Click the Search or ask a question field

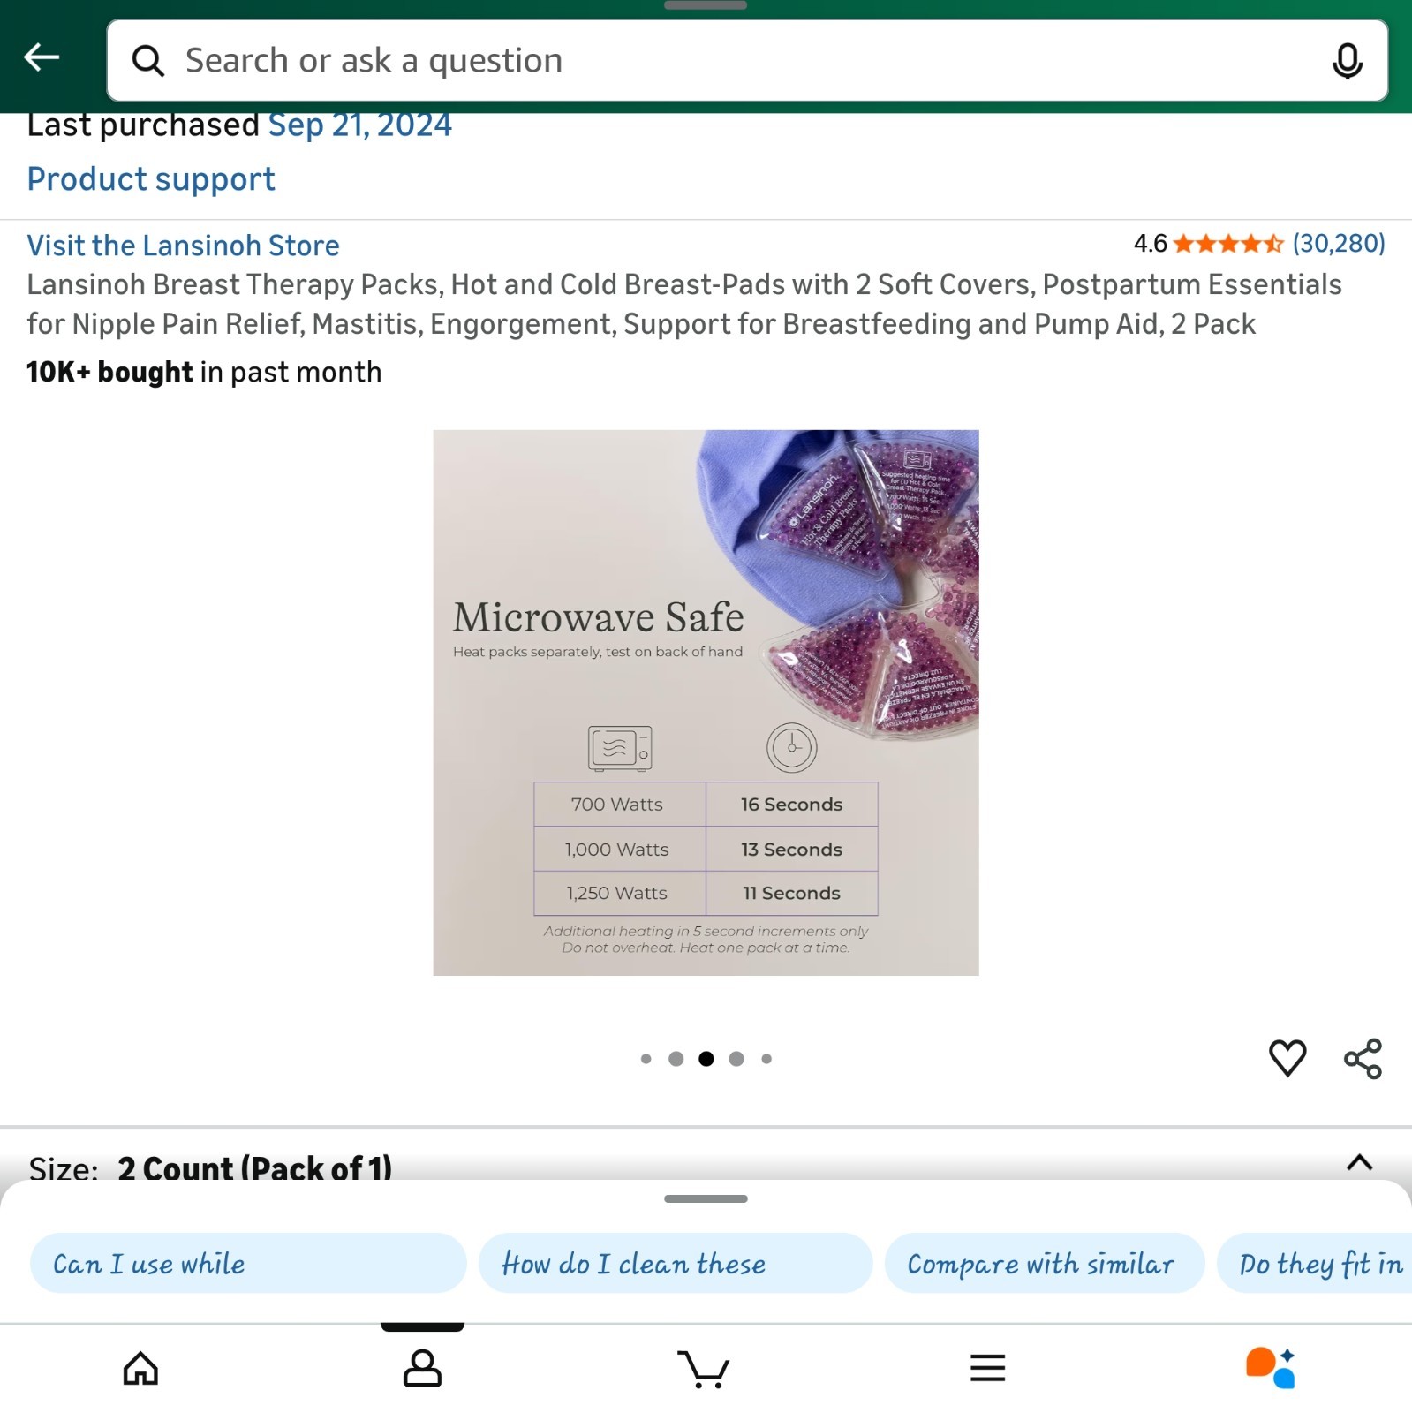pyautogui.click(x=747, y=61)
